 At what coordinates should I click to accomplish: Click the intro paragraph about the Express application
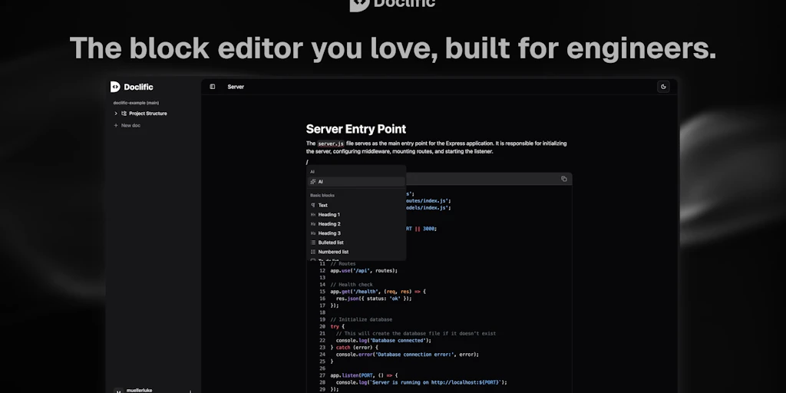coord(436,147)
